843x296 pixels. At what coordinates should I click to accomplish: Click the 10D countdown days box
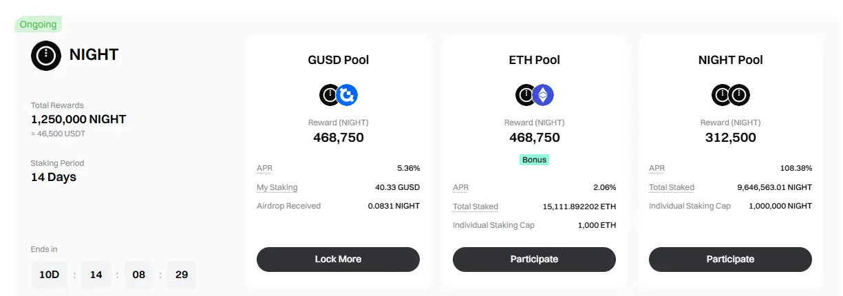click(49, 275)
